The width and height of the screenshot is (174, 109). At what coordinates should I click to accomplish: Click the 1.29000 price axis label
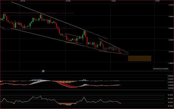coord(171,28)
